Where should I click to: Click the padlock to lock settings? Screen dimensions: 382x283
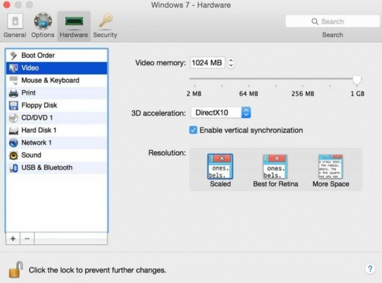[x=16, y=270]
